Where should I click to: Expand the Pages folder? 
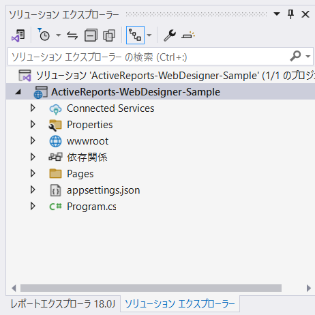33,173
